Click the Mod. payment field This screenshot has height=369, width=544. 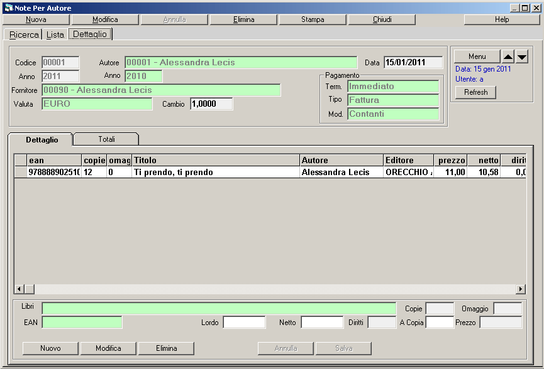pyautogui.click(x=393, y=114)
